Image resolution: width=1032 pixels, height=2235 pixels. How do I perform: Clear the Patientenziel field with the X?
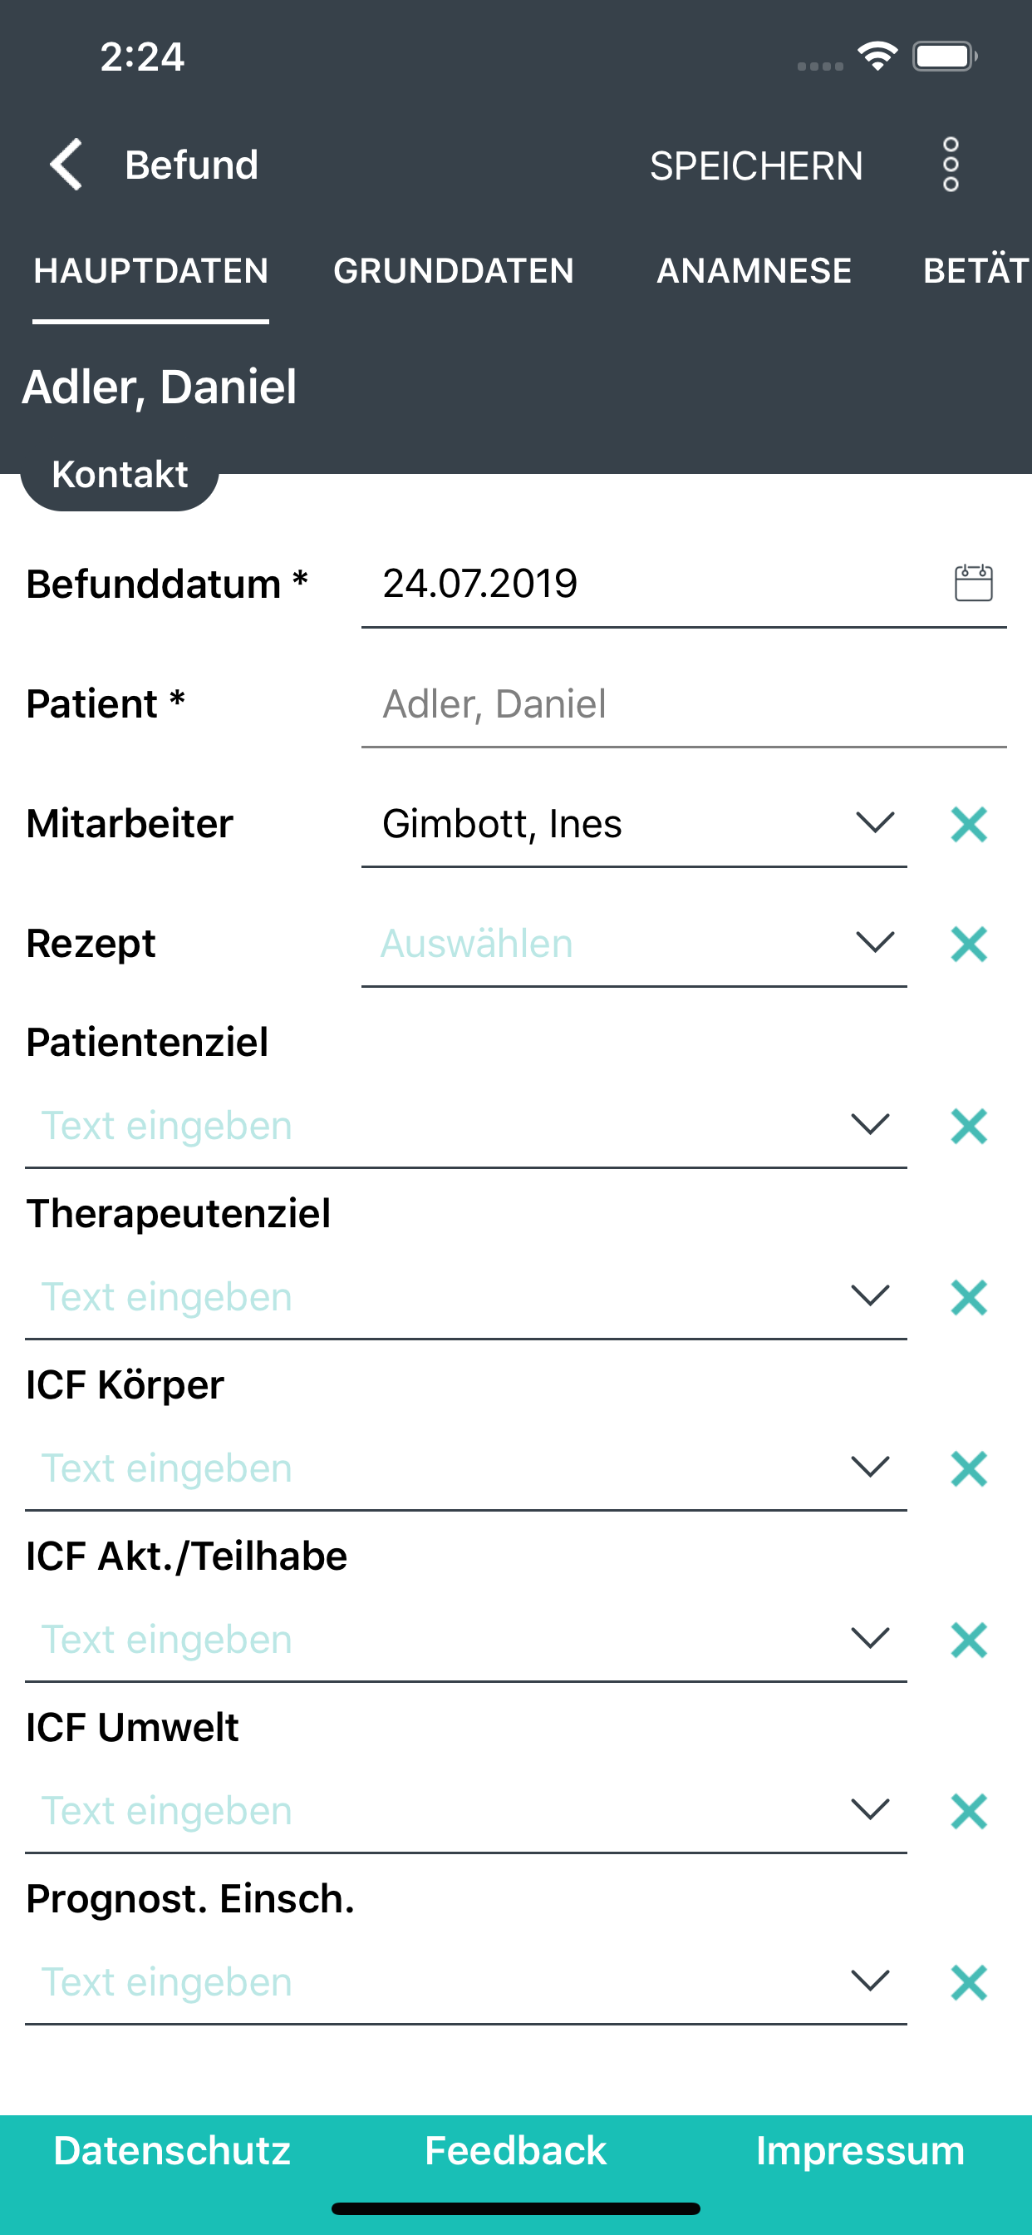tap(969, 1126)
